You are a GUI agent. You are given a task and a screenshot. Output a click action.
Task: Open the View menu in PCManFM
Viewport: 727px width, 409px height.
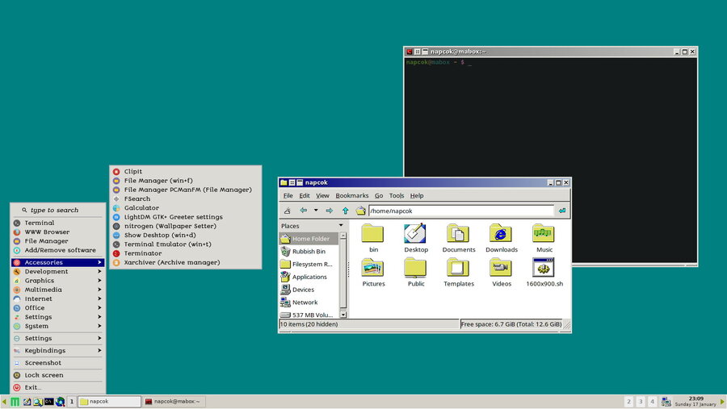point(322,195)
